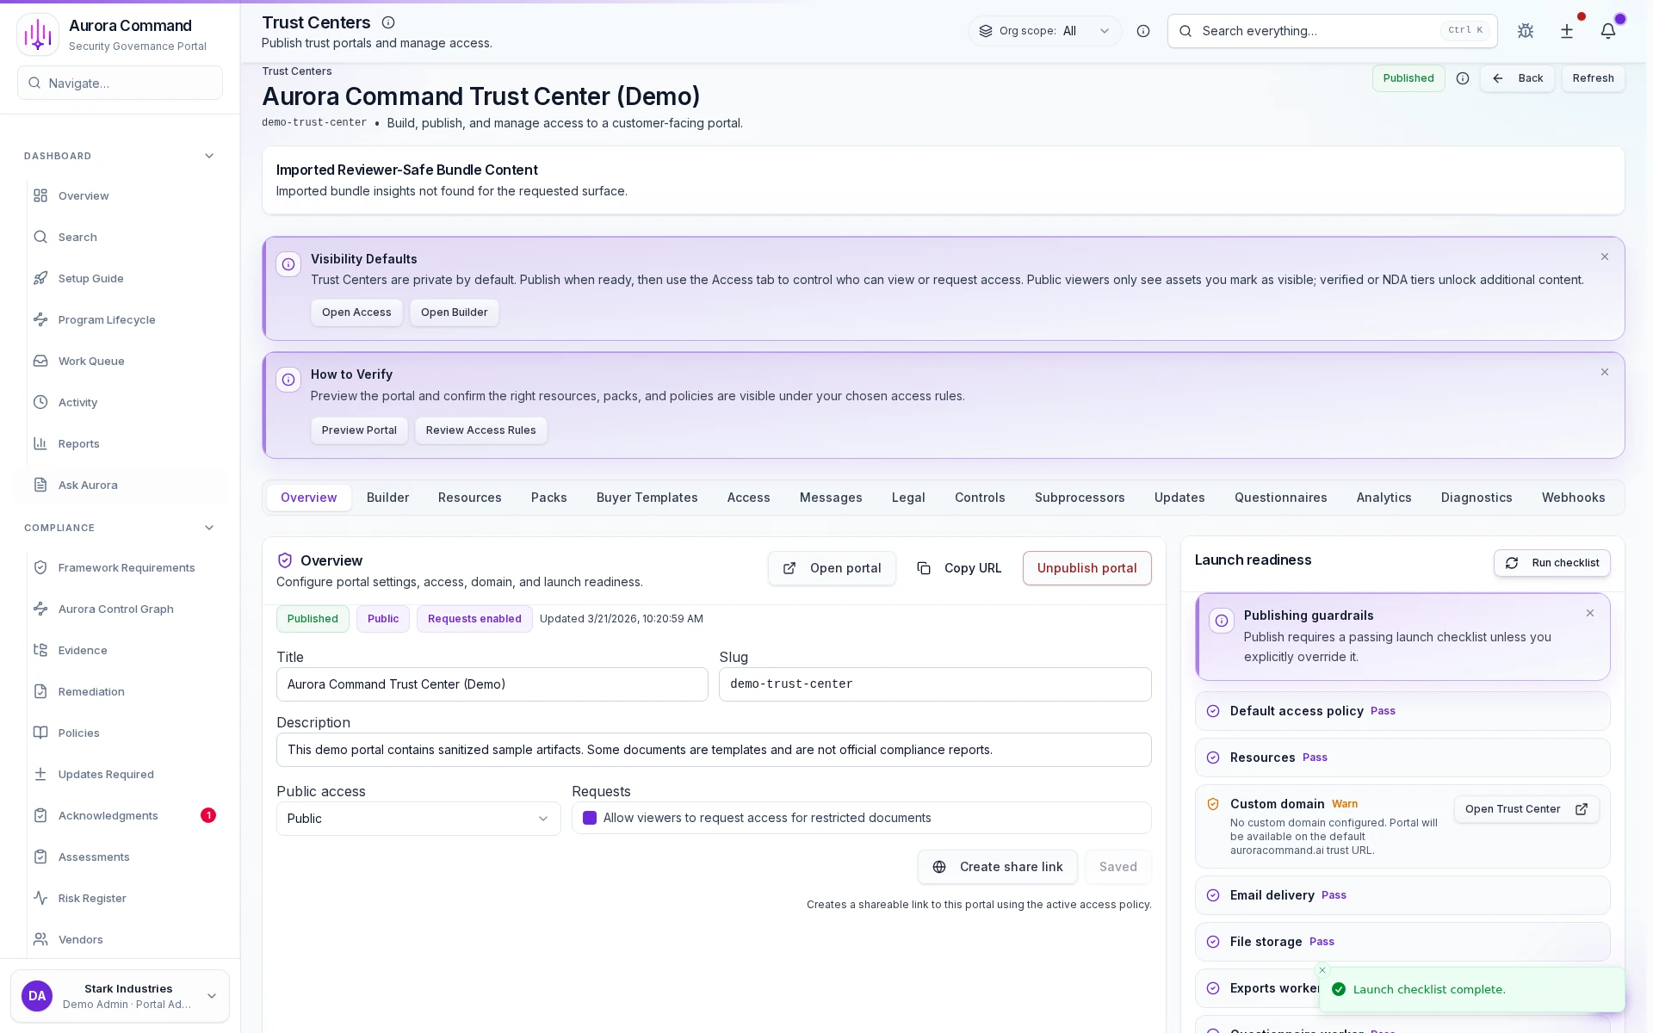Open the notifications bell

pos(1609,31)
